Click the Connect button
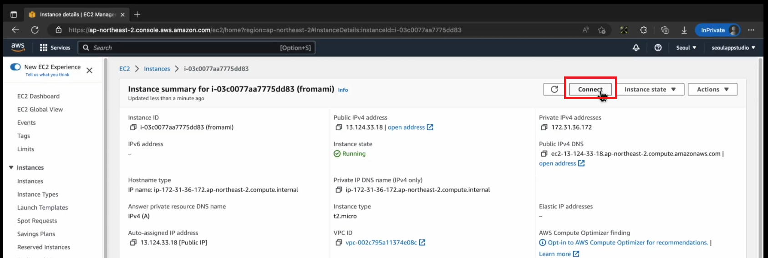The height and width of the screenshot is (258, 768). pyautogui.click(x=590, y=89)
